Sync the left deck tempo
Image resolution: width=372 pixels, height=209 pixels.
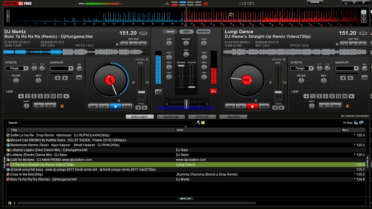pos(127,107)
